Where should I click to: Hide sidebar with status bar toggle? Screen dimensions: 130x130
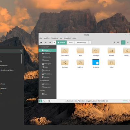tap(49, 101)
